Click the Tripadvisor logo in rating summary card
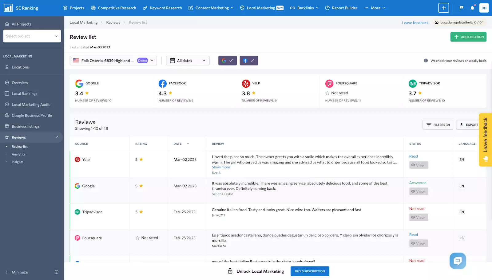The image size is (492, 280). pos(413,84)
